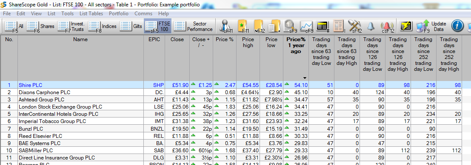Select London Stock Exchange Group PLC

tap(60, 107)
